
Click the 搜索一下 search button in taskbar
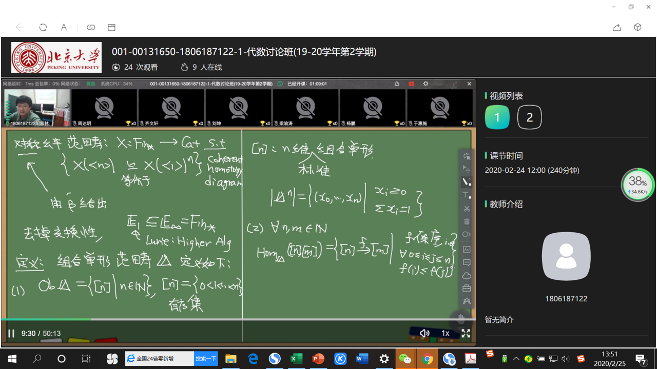(x=206, y=359)
